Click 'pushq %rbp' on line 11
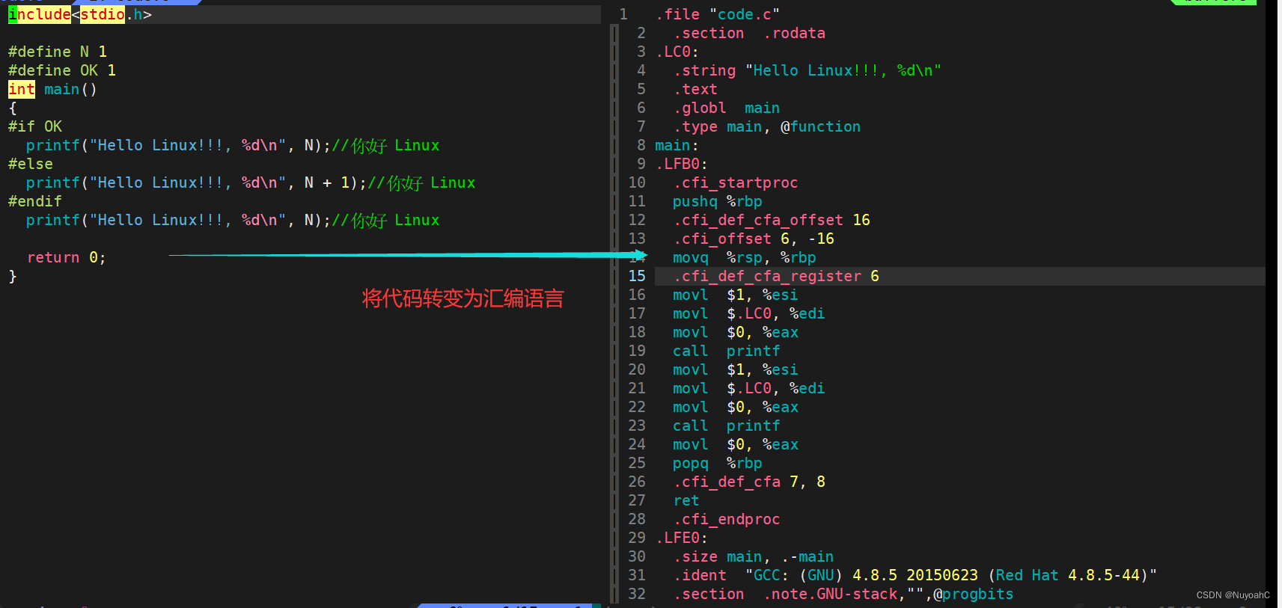Screen dimensions: 1282x608 [718, 201]
